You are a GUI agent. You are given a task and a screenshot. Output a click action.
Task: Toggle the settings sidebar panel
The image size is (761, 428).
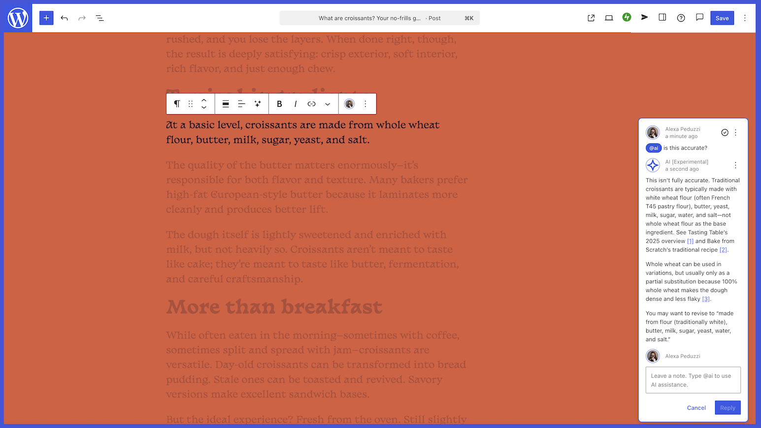pos(662,18)
